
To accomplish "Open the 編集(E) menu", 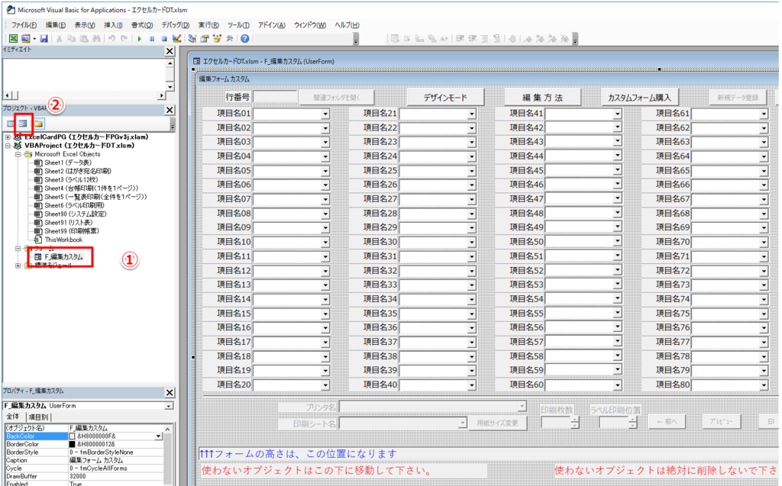I will pyautogui.click(x=55, y=25).
